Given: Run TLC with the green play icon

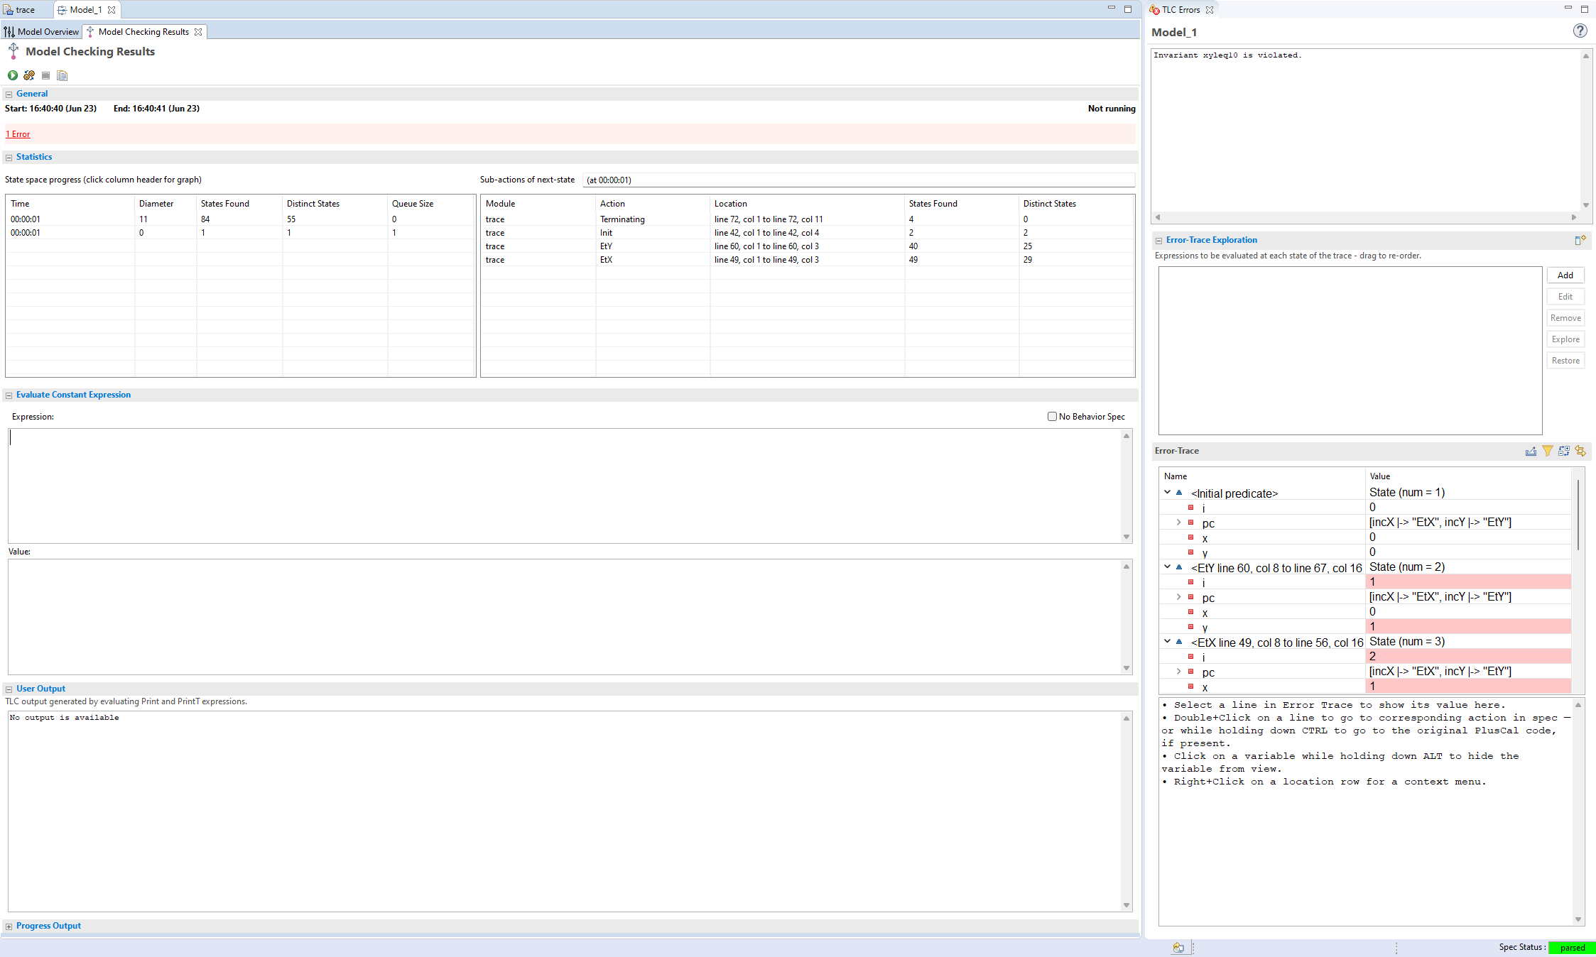Looking at the screenshot, I should 13,75.
